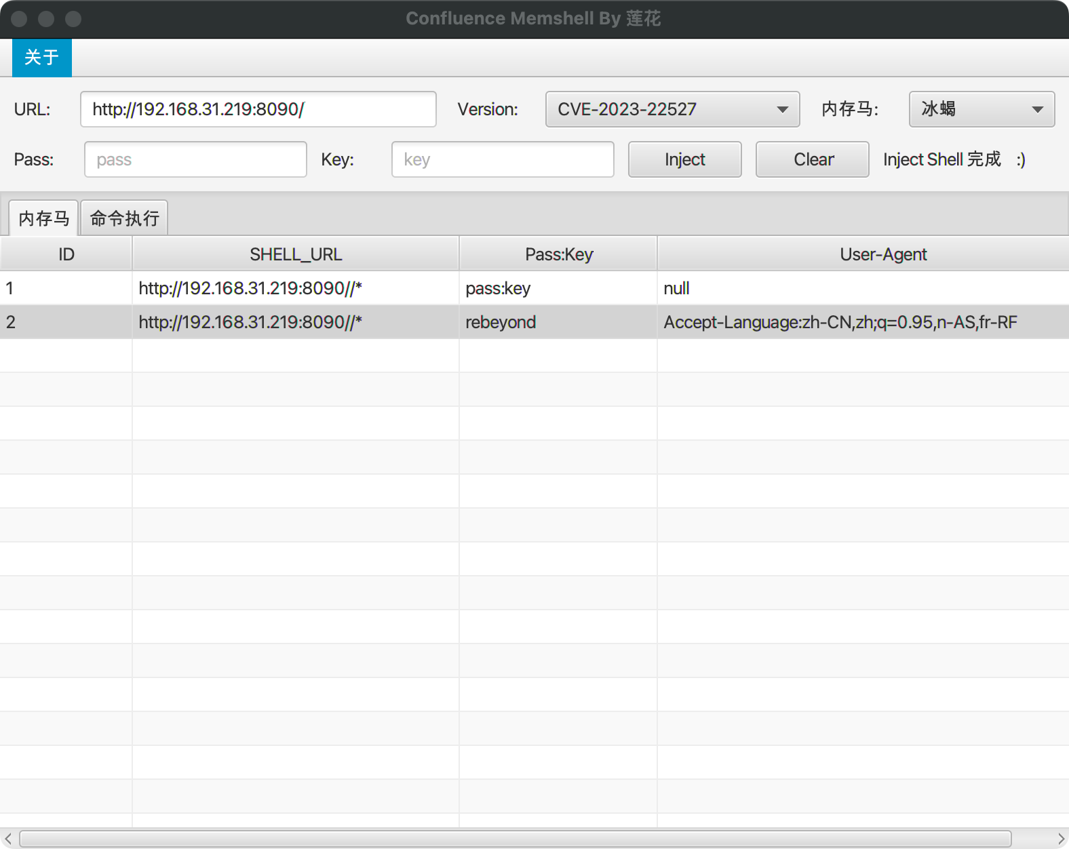The width and height of the screenshot is (1069, 849).
Task: Focus the Key input field
Action: click(x=503, y=159)
